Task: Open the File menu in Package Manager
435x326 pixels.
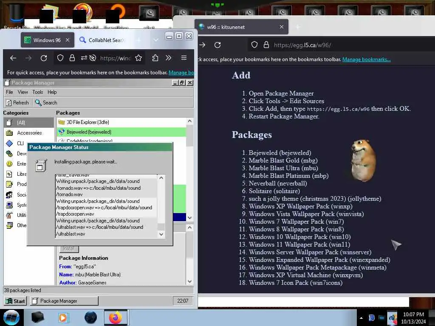Action: [x=9, y=92]
